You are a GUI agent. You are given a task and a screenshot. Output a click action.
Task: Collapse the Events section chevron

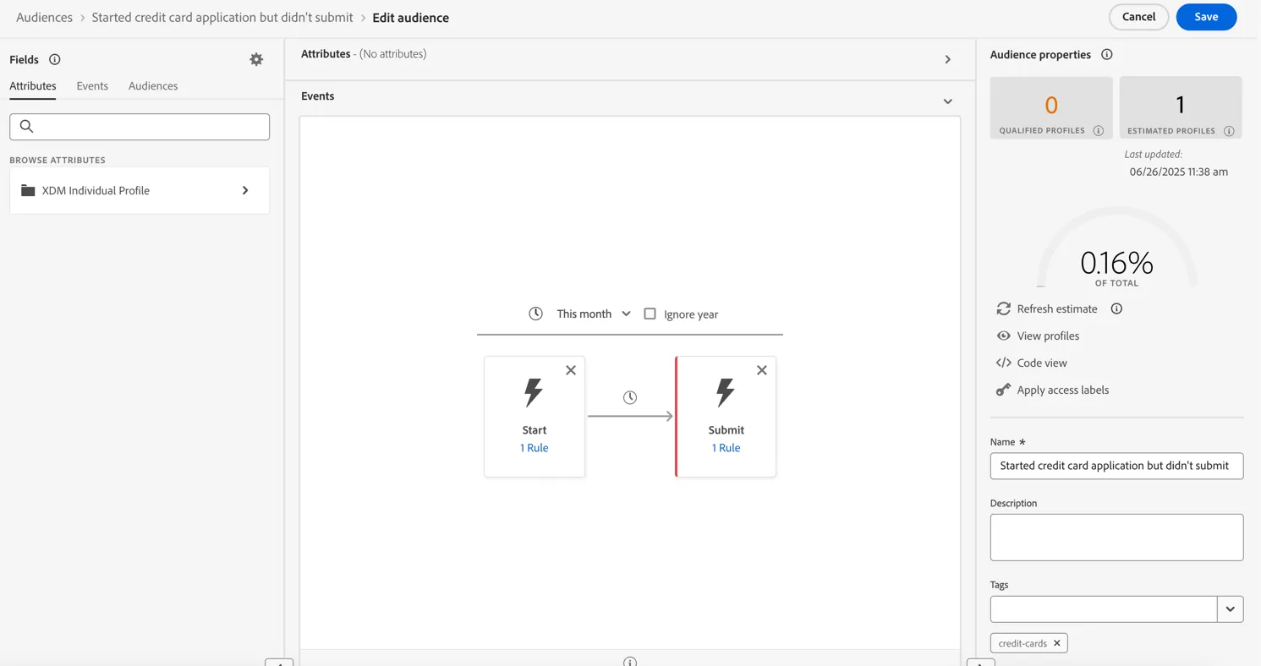947,101
